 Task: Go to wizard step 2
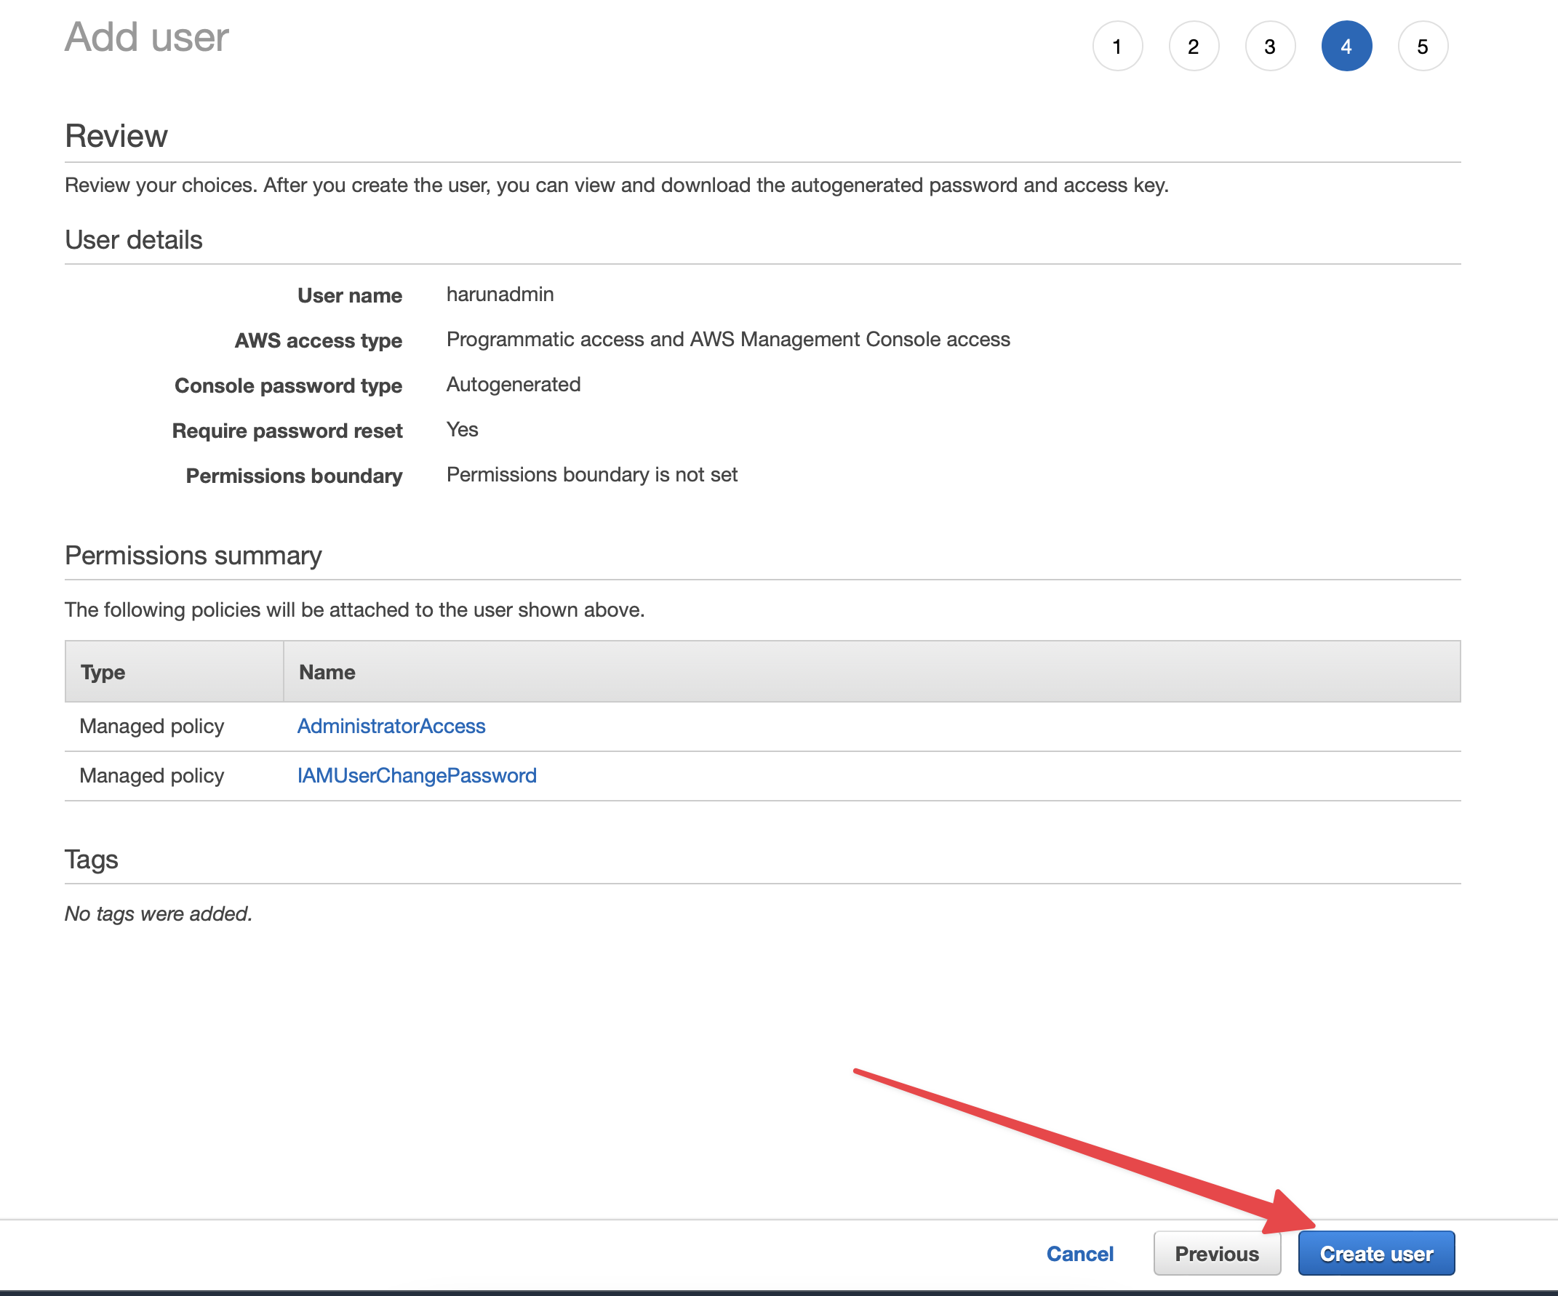[x=1194, y=47]
